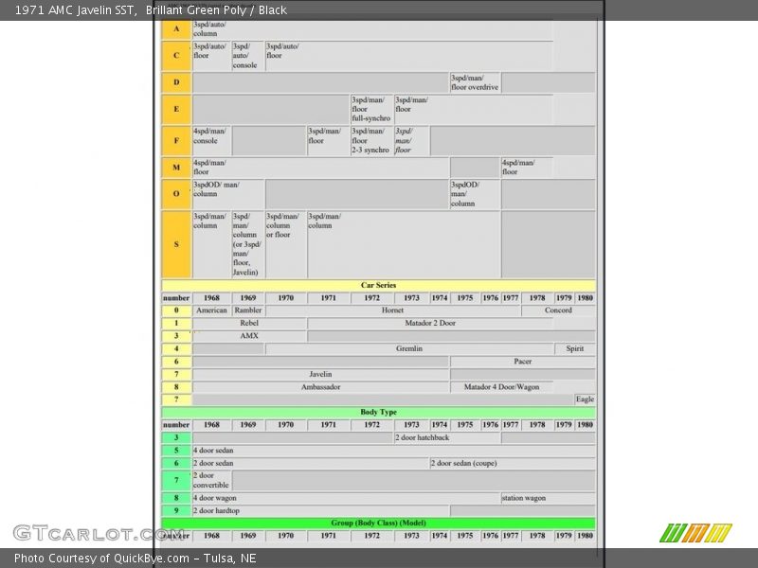Click the 'Javelin' car series cell
Viewport: 758px width, 568px height.
pos(320,374)
